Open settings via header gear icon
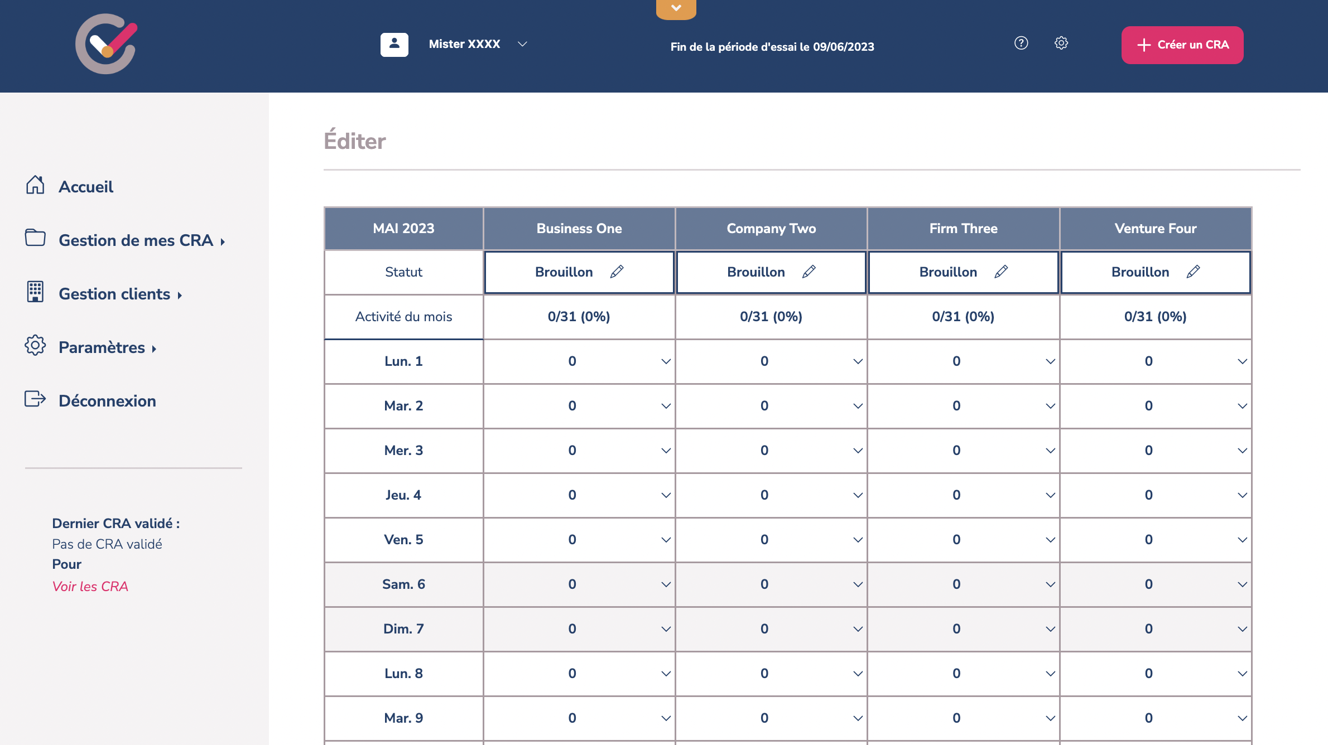The width and height of the screenshot is (1328, 745). 1061,43
